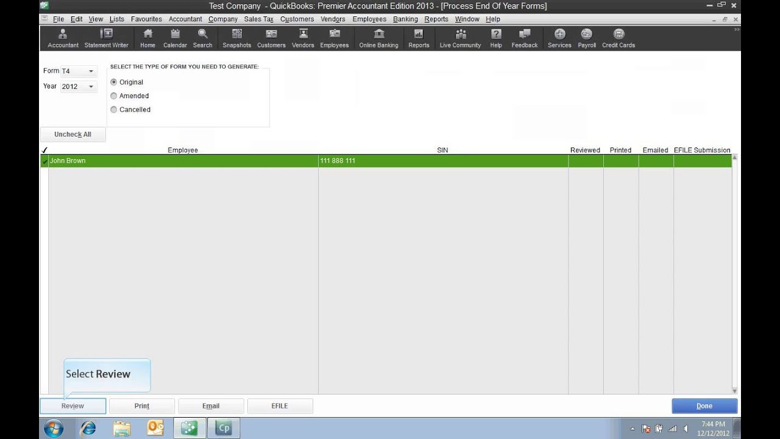The height and width of the screenshot is (439, 780).
Task: Click the EFILE button
Action: point(280,406)
